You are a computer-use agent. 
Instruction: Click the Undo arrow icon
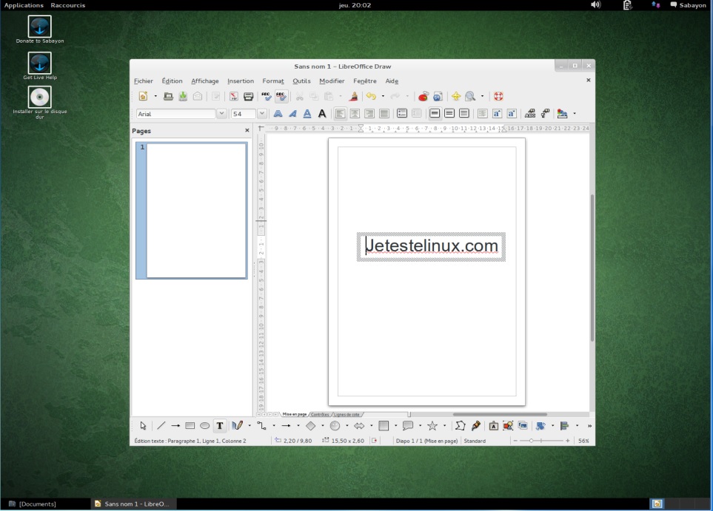(x=371, y=96)
